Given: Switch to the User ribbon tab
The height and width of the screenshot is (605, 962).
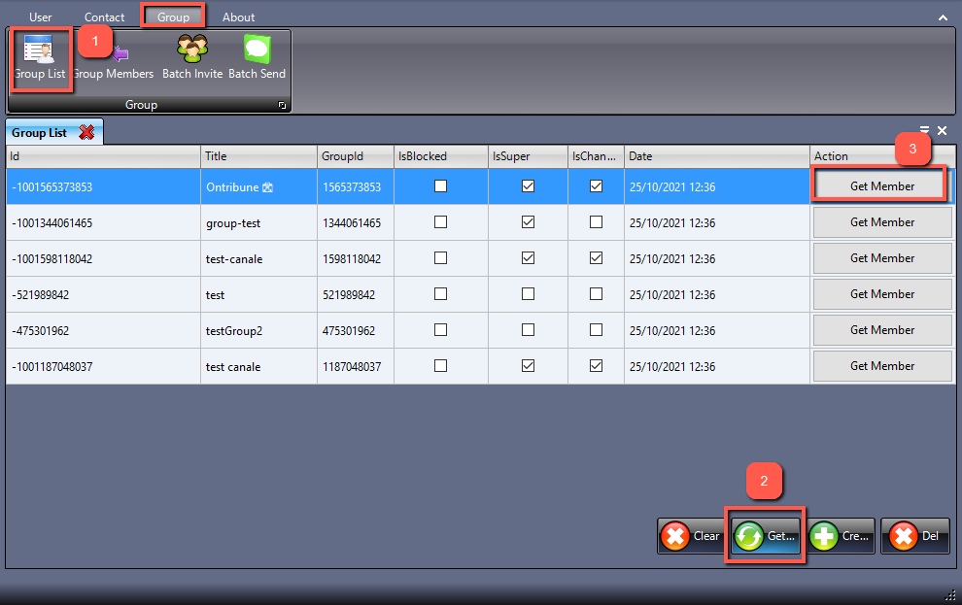Looking at the screenshot, I should pyautogui.click(x=41, y=17).
